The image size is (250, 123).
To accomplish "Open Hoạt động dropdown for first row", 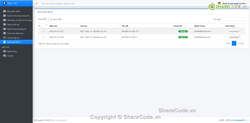I will pos(234,31).
